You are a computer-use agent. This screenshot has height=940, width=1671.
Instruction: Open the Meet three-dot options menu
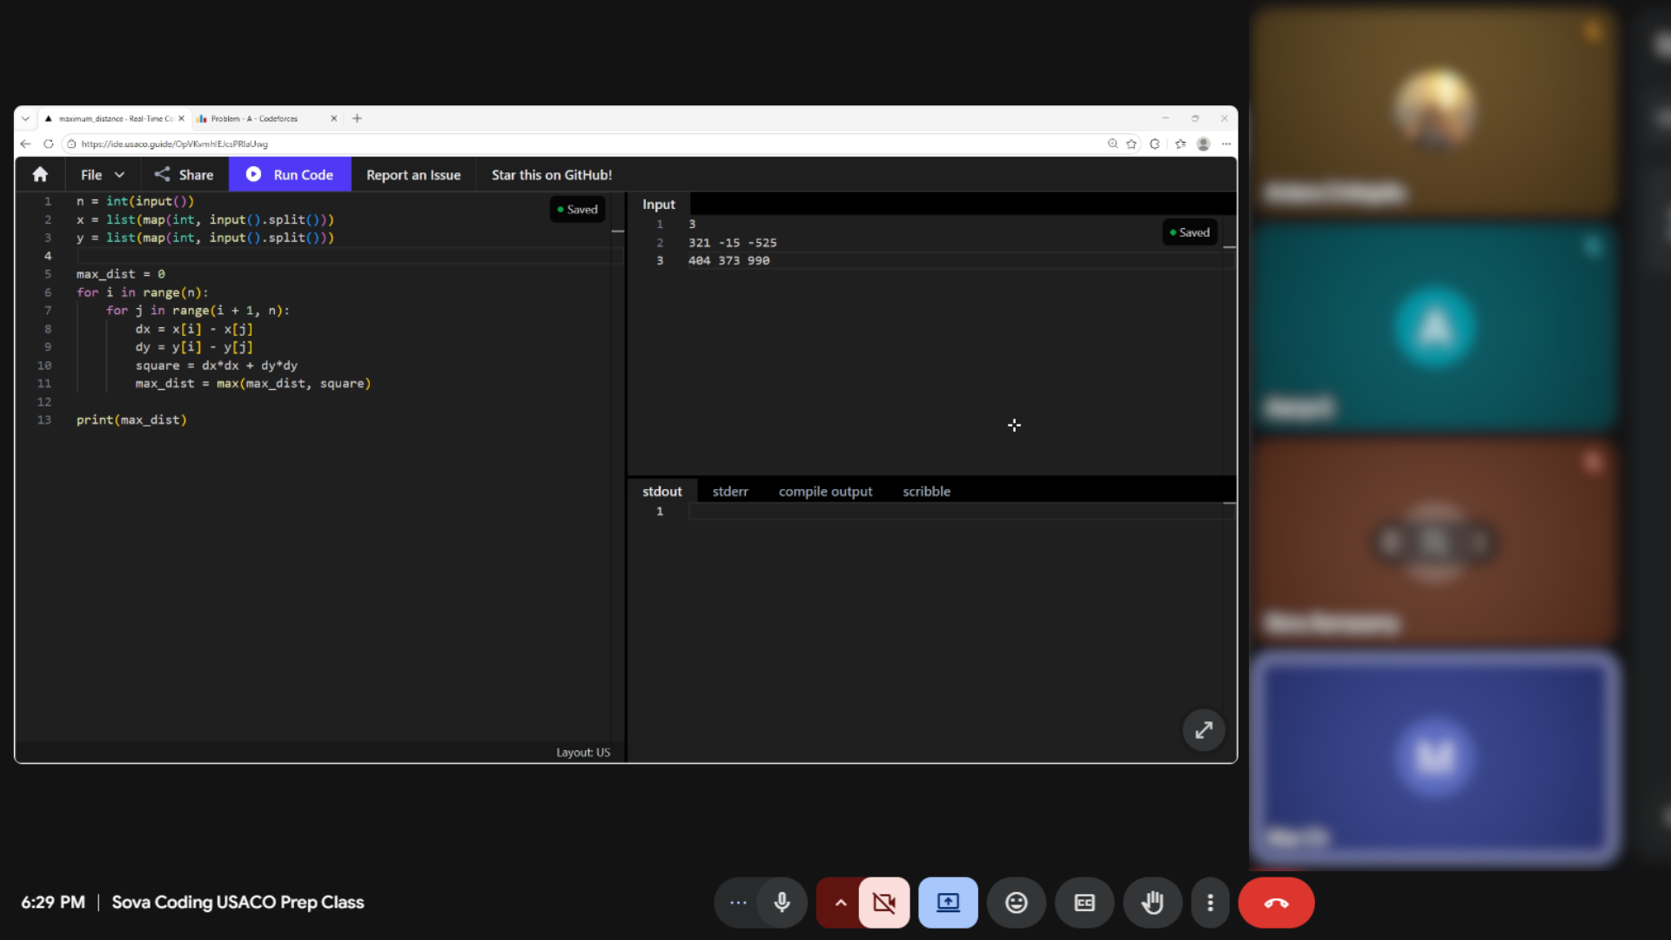1210,903
